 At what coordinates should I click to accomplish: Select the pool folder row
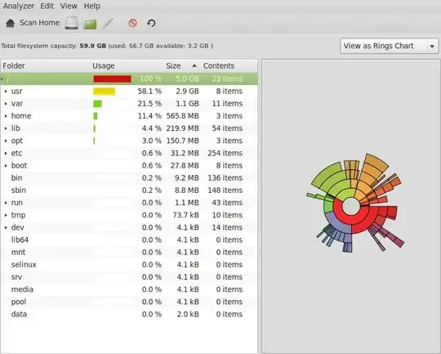129,302
